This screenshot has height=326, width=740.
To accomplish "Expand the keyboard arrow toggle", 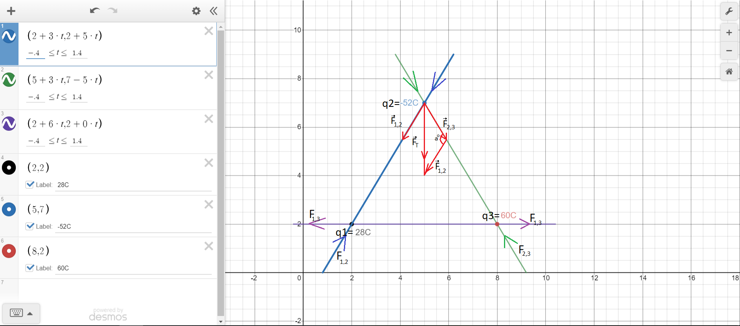I will click(x=30, y=313).
